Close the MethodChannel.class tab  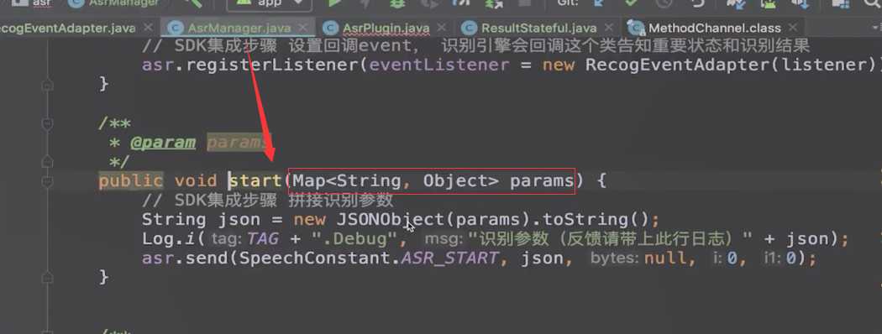793,27
